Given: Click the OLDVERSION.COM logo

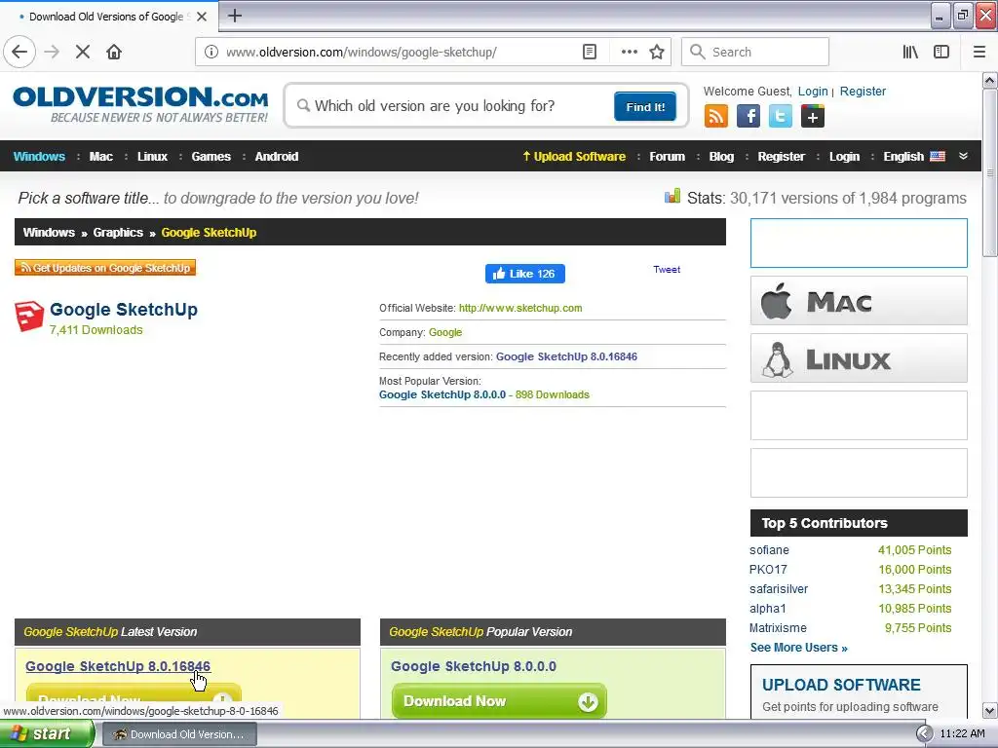Looking at the screenshot, I should [140, 104].
